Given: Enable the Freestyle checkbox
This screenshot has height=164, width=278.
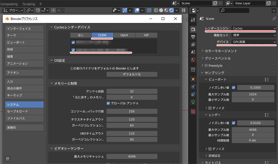Looking at the screenshot, I should pyautogui.click(x=206, y=66).
